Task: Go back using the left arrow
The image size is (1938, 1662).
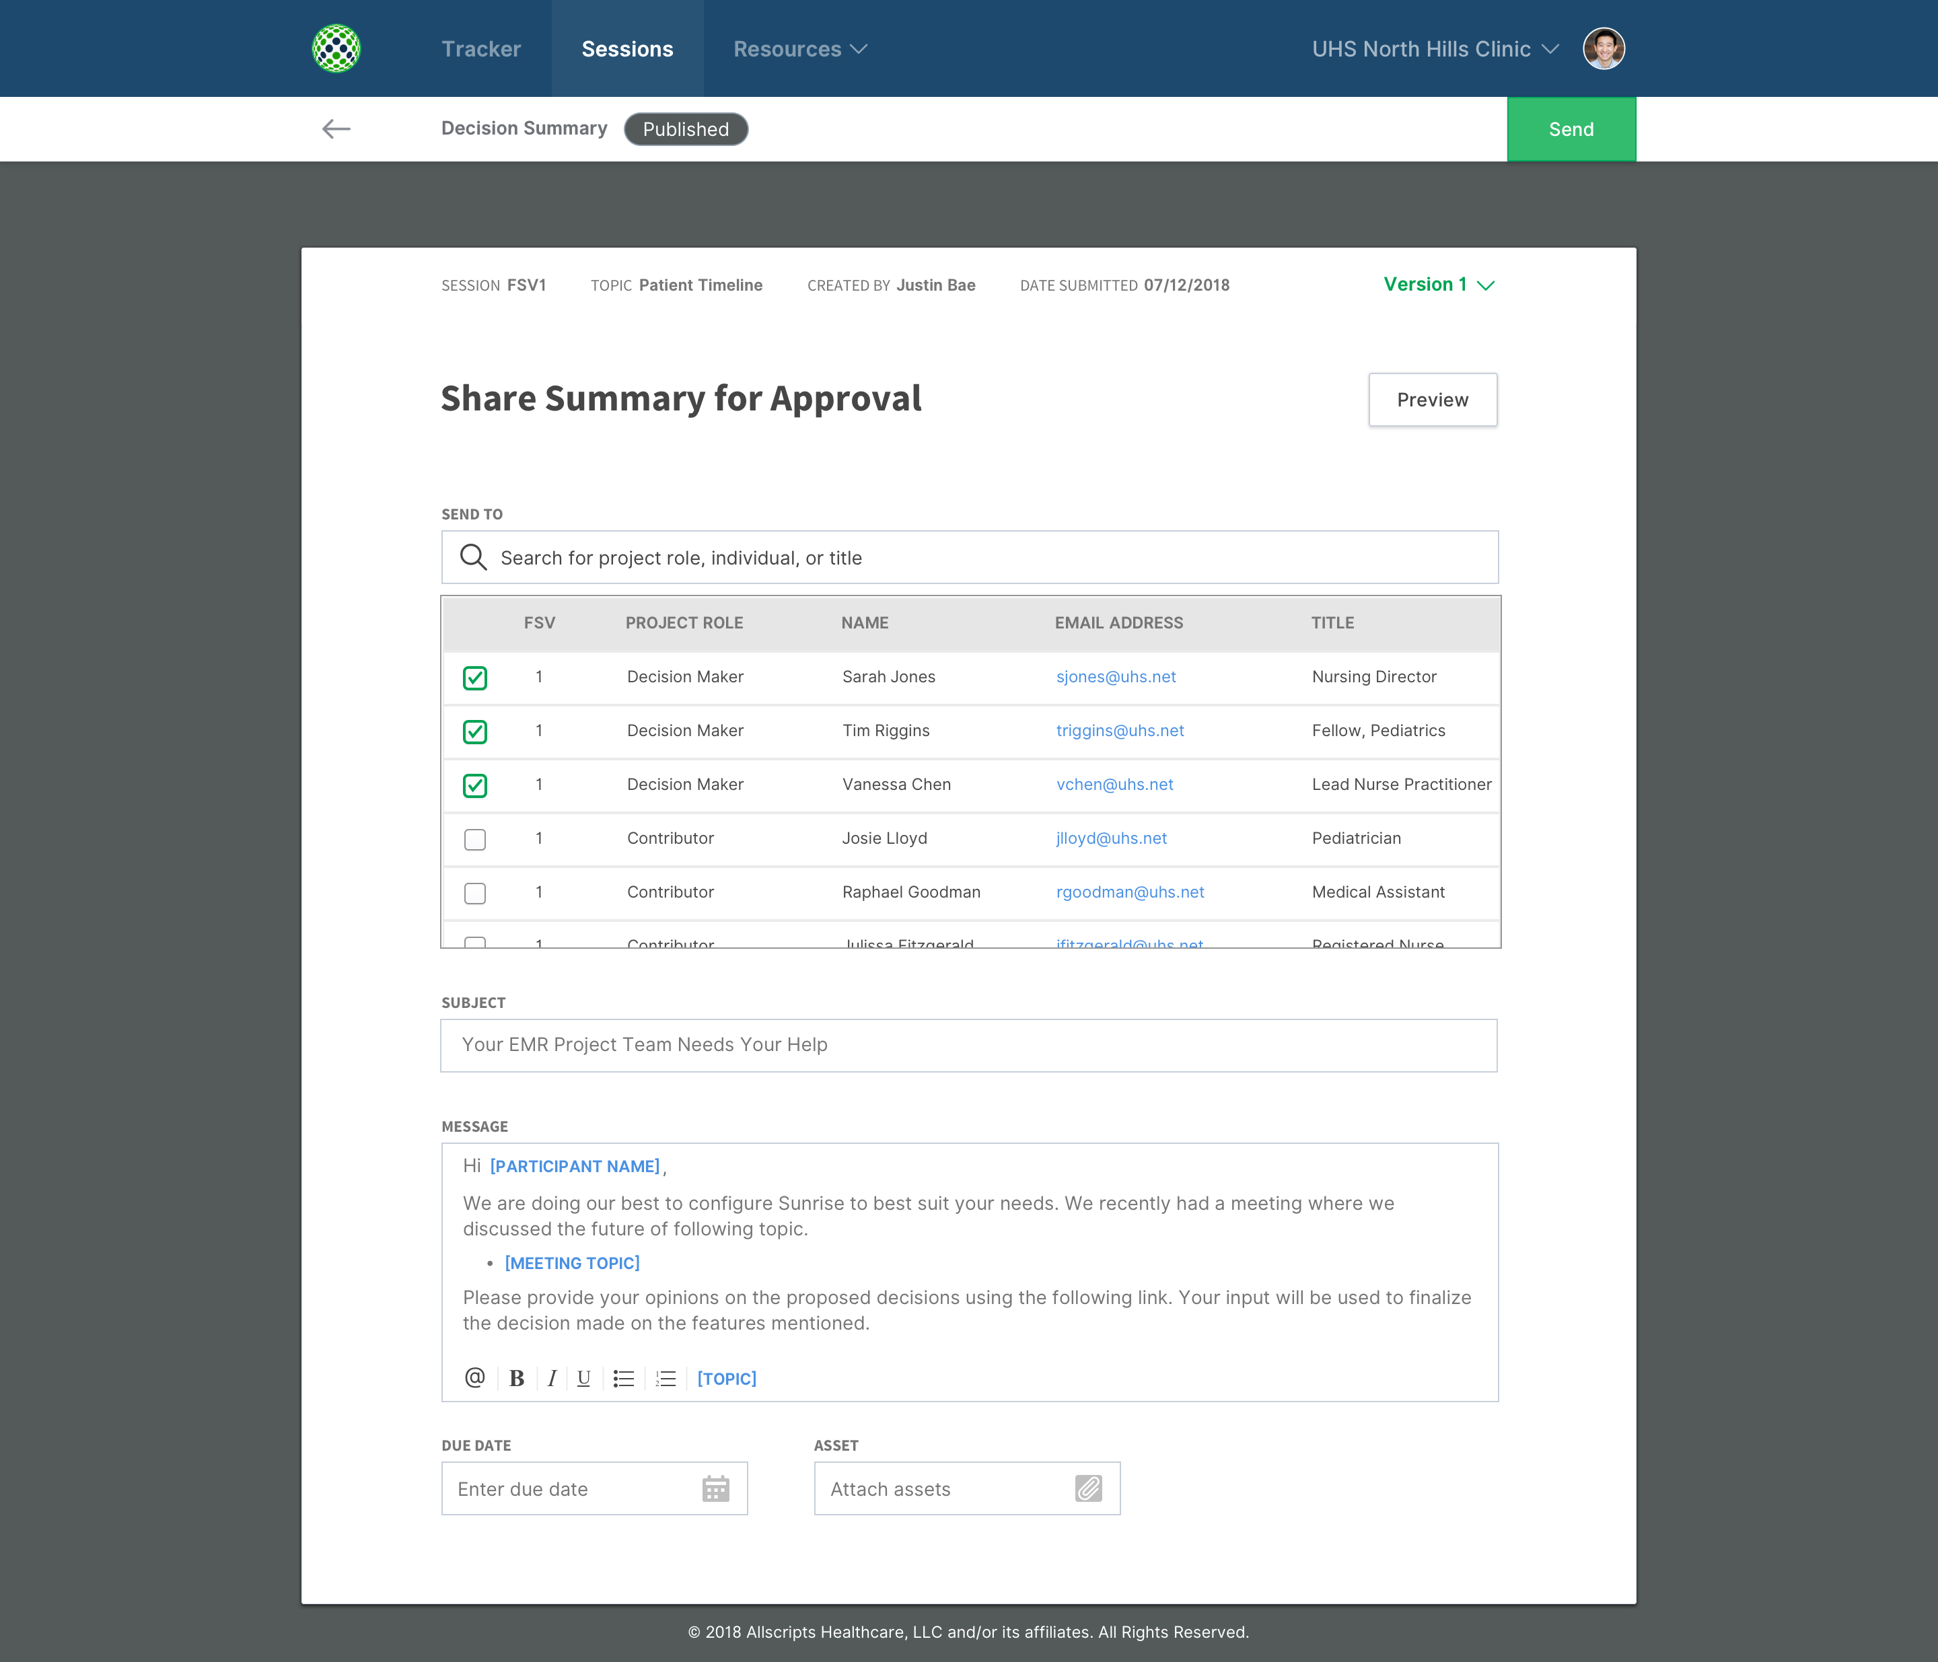Action: [336, 129]
